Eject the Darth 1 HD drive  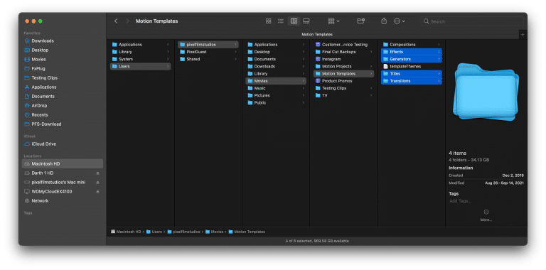98,173
